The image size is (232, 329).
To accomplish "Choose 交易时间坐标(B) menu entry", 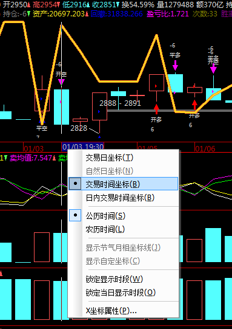I will (124, 184).
